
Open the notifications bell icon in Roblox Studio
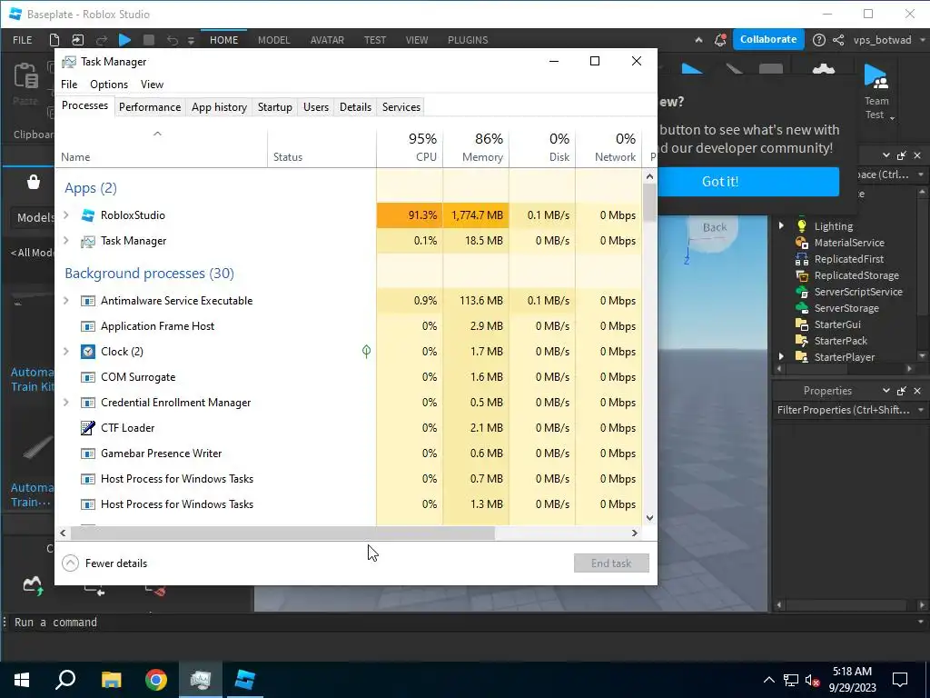click(720, 40)
